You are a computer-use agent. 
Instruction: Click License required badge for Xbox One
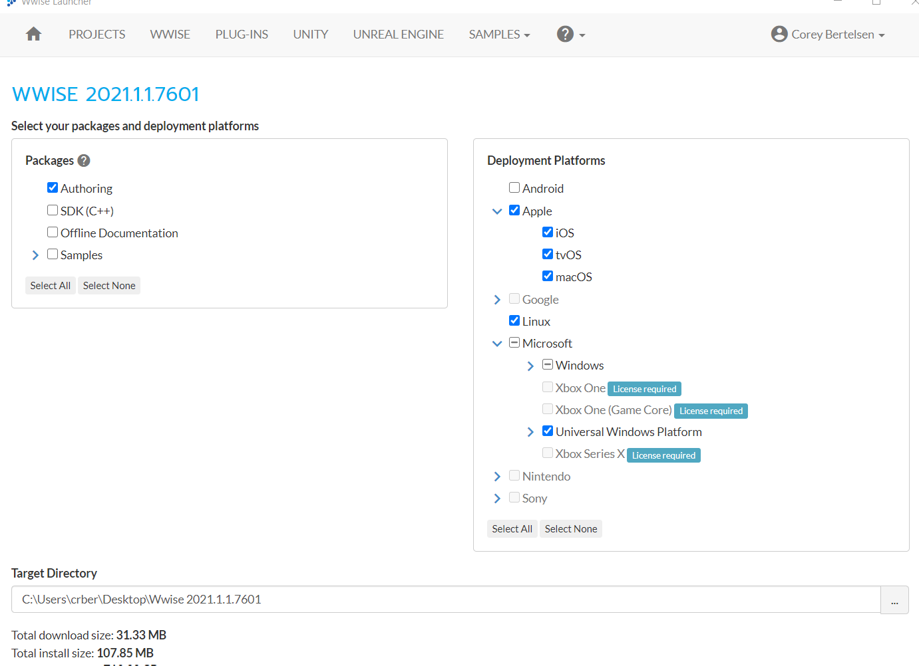tap(645, 389)
